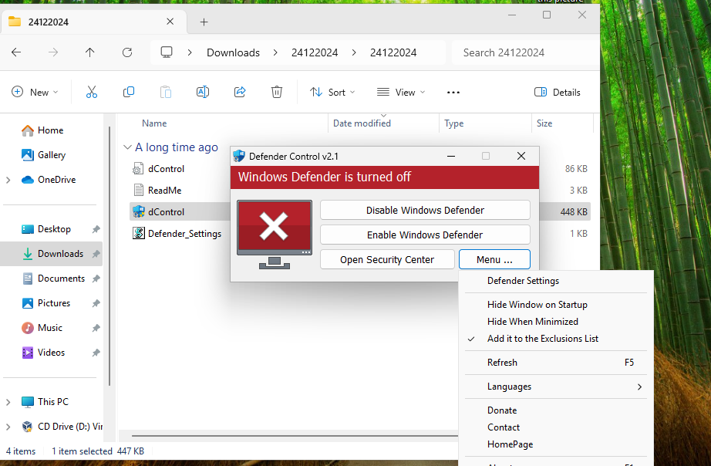Collapse the A long time ago group
Viewport: 711px width, 466px height.
(127, 147)
